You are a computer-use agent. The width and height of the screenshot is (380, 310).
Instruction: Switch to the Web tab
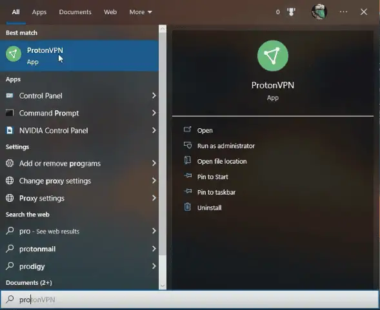110,12
